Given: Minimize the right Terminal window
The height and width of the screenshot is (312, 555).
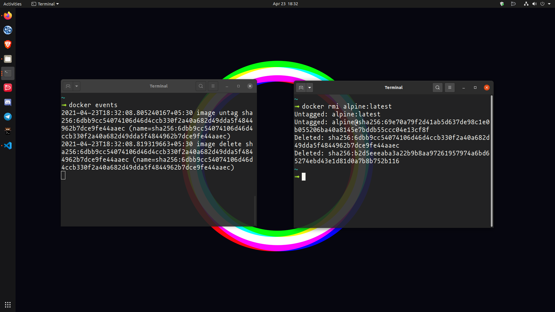Looking at the screenshot, I should point(464,88).
